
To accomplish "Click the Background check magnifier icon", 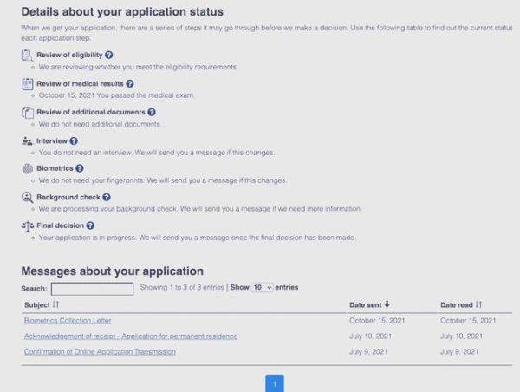I will 27,197.
